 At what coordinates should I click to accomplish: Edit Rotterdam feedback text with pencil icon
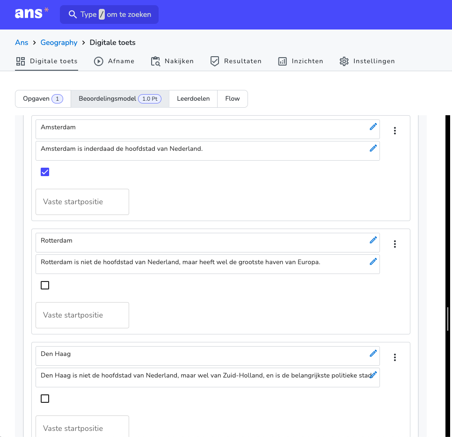coord(373,262)
